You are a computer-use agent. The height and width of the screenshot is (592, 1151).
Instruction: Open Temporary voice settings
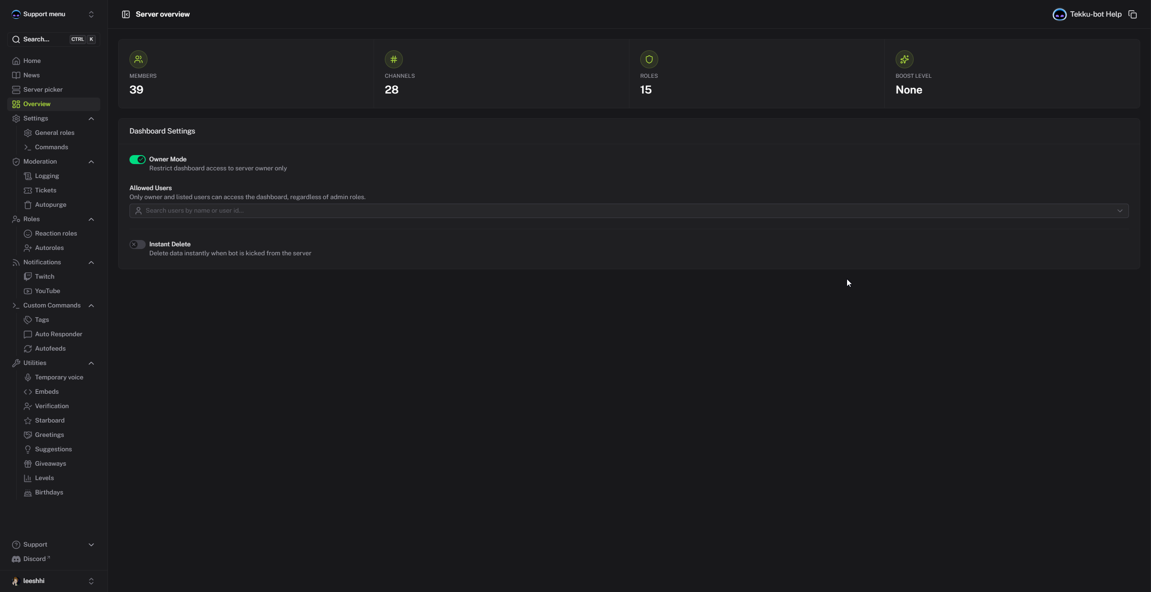coord(59,377)
